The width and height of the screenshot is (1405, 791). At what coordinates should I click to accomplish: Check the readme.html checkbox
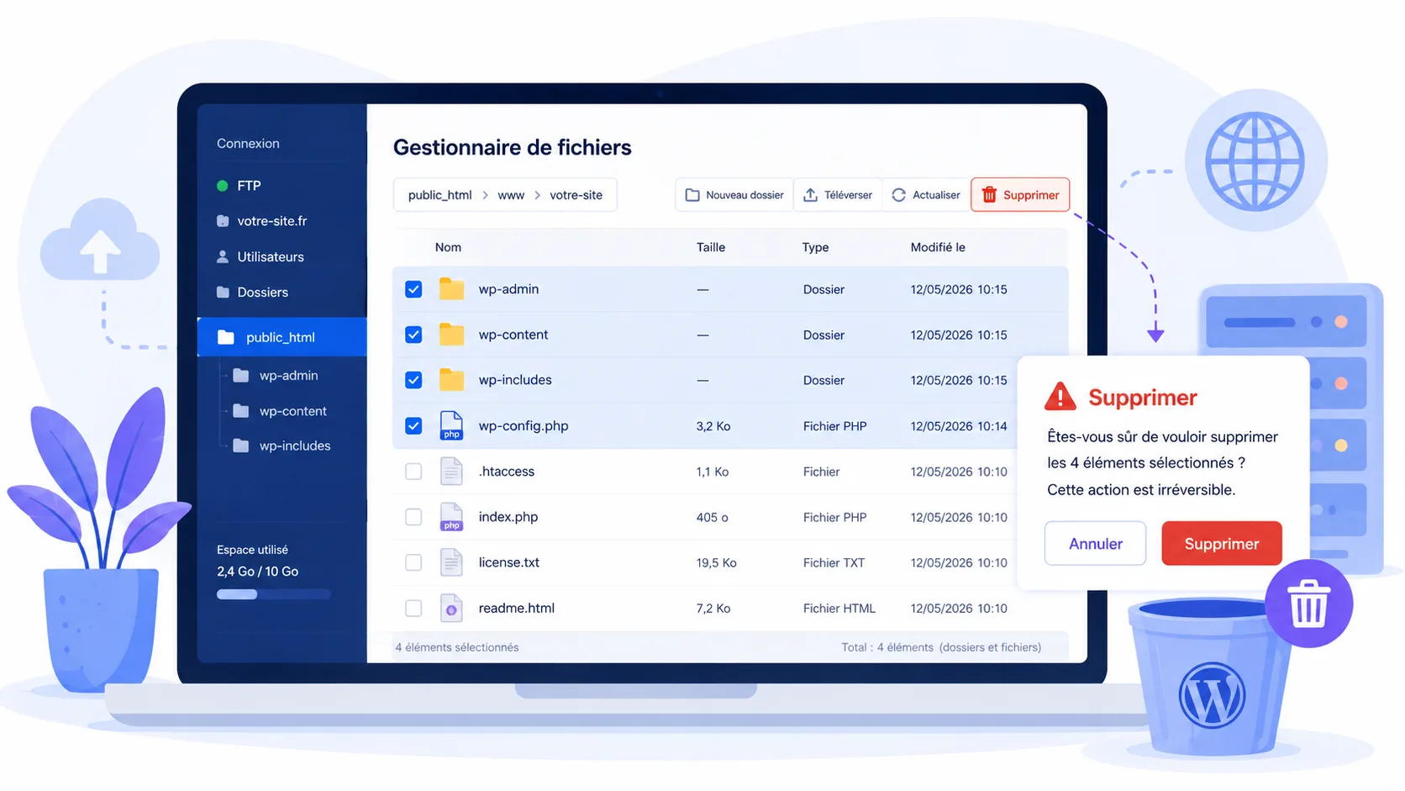pos(413,608)
